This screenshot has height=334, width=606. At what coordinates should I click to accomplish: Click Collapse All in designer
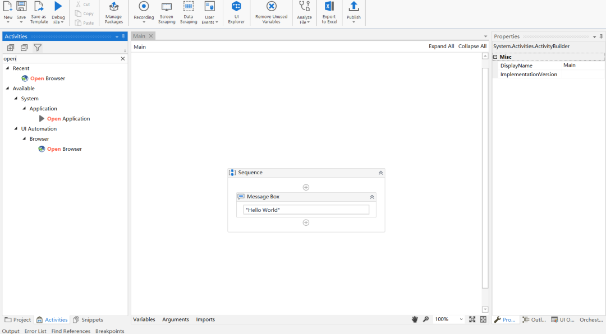472,47
